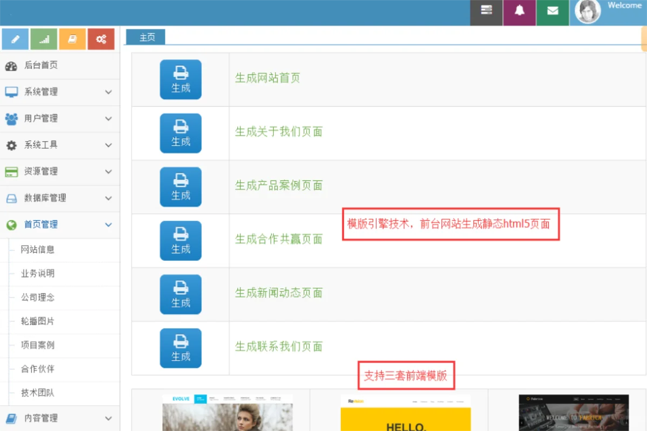Open the envelope messages icon
The width and height of the screenshot is (647, 431).
[553, 12]
